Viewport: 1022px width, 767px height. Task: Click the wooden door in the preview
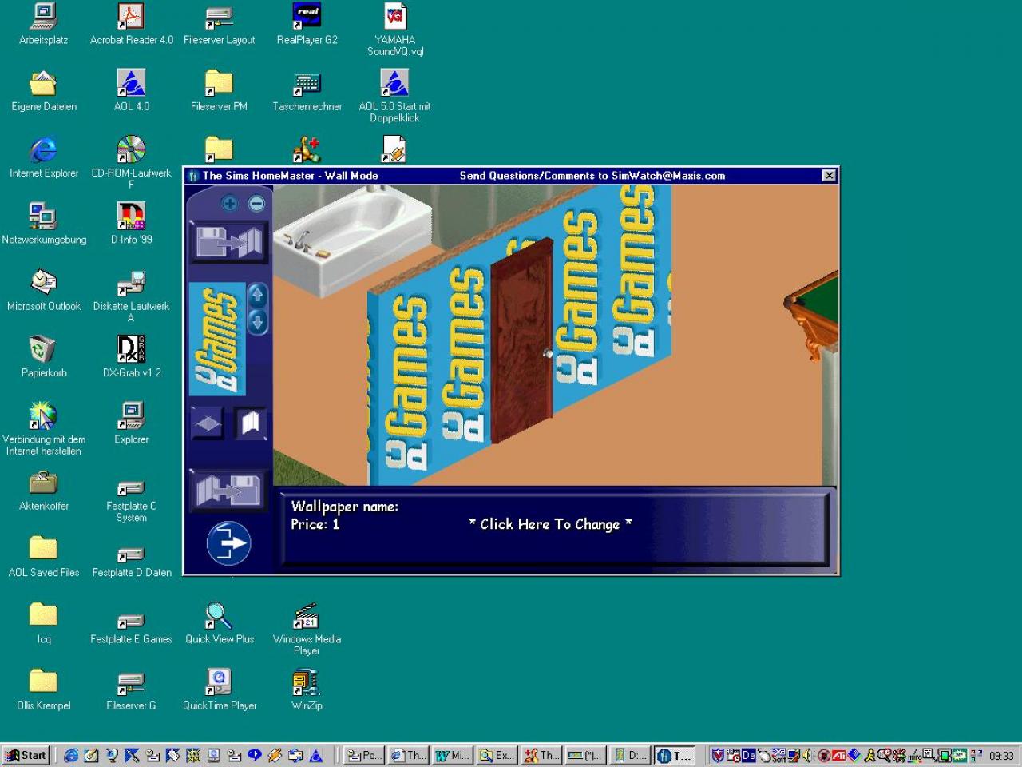pyautogui.click(x=523, y=340)
